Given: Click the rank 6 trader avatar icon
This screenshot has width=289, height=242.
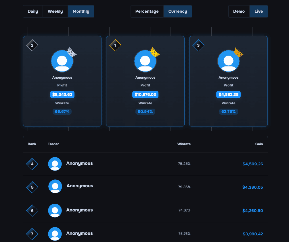Looking at the screenshot, I should 55,210.
